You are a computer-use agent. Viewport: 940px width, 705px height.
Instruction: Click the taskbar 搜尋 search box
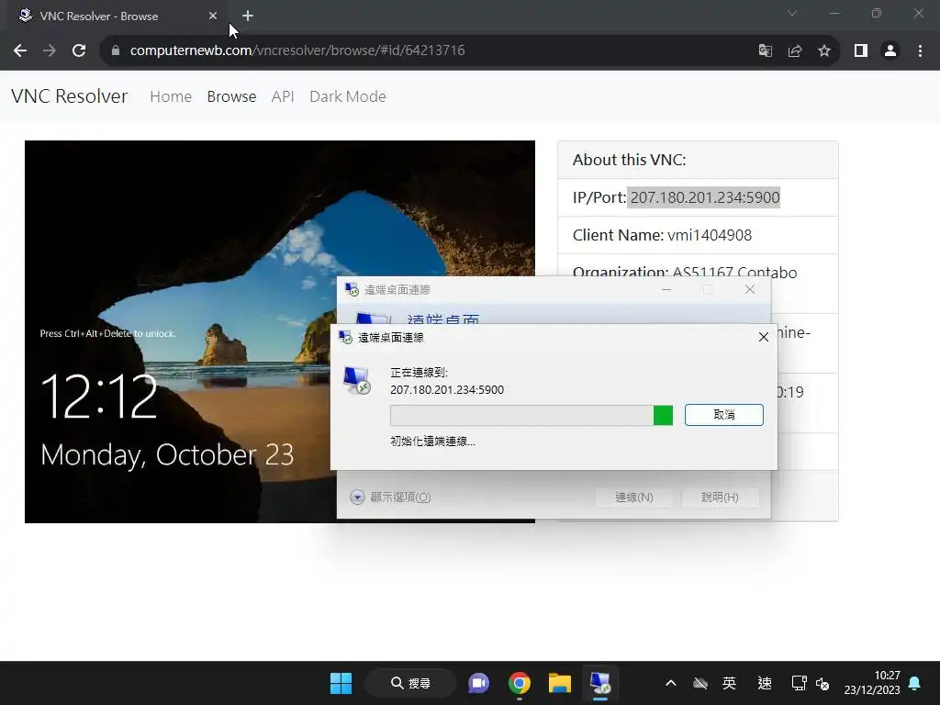point(410,683)
